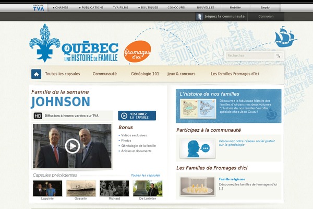Viewport: 313px width, 209px height.
Task: Open the Publications dropdown menu
Action: click(91, 8)
